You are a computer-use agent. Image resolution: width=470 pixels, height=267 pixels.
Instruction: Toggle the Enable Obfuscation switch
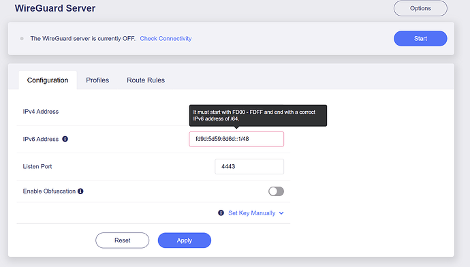(x=276, y=191)
